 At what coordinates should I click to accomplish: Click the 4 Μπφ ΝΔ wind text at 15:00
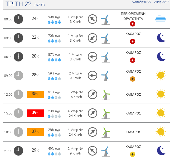75,111
